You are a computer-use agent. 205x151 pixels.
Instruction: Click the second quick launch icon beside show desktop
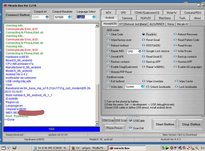click(x=9, y=148)
